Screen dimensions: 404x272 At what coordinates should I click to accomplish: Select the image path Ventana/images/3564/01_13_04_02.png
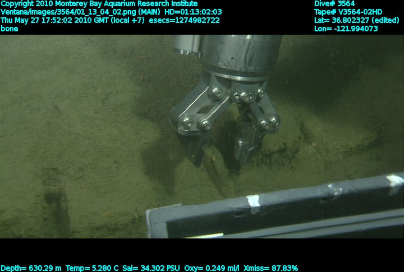[68, 12]
